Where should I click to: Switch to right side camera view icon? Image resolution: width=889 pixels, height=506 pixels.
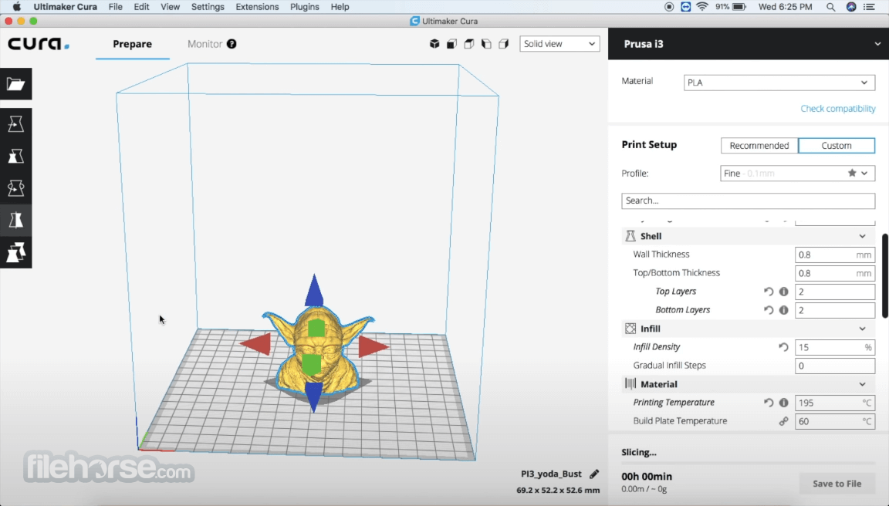tap(503, 44)
